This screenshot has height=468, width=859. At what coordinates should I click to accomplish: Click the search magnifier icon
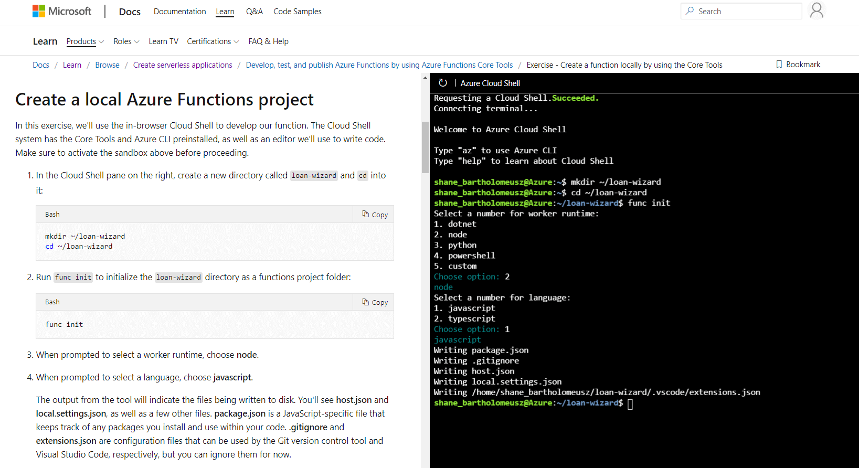(x=690, y=11)
